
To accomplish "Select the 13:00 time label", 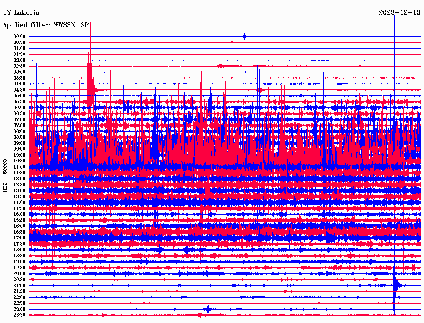I will pyautogui.click(x=19, y=191).
